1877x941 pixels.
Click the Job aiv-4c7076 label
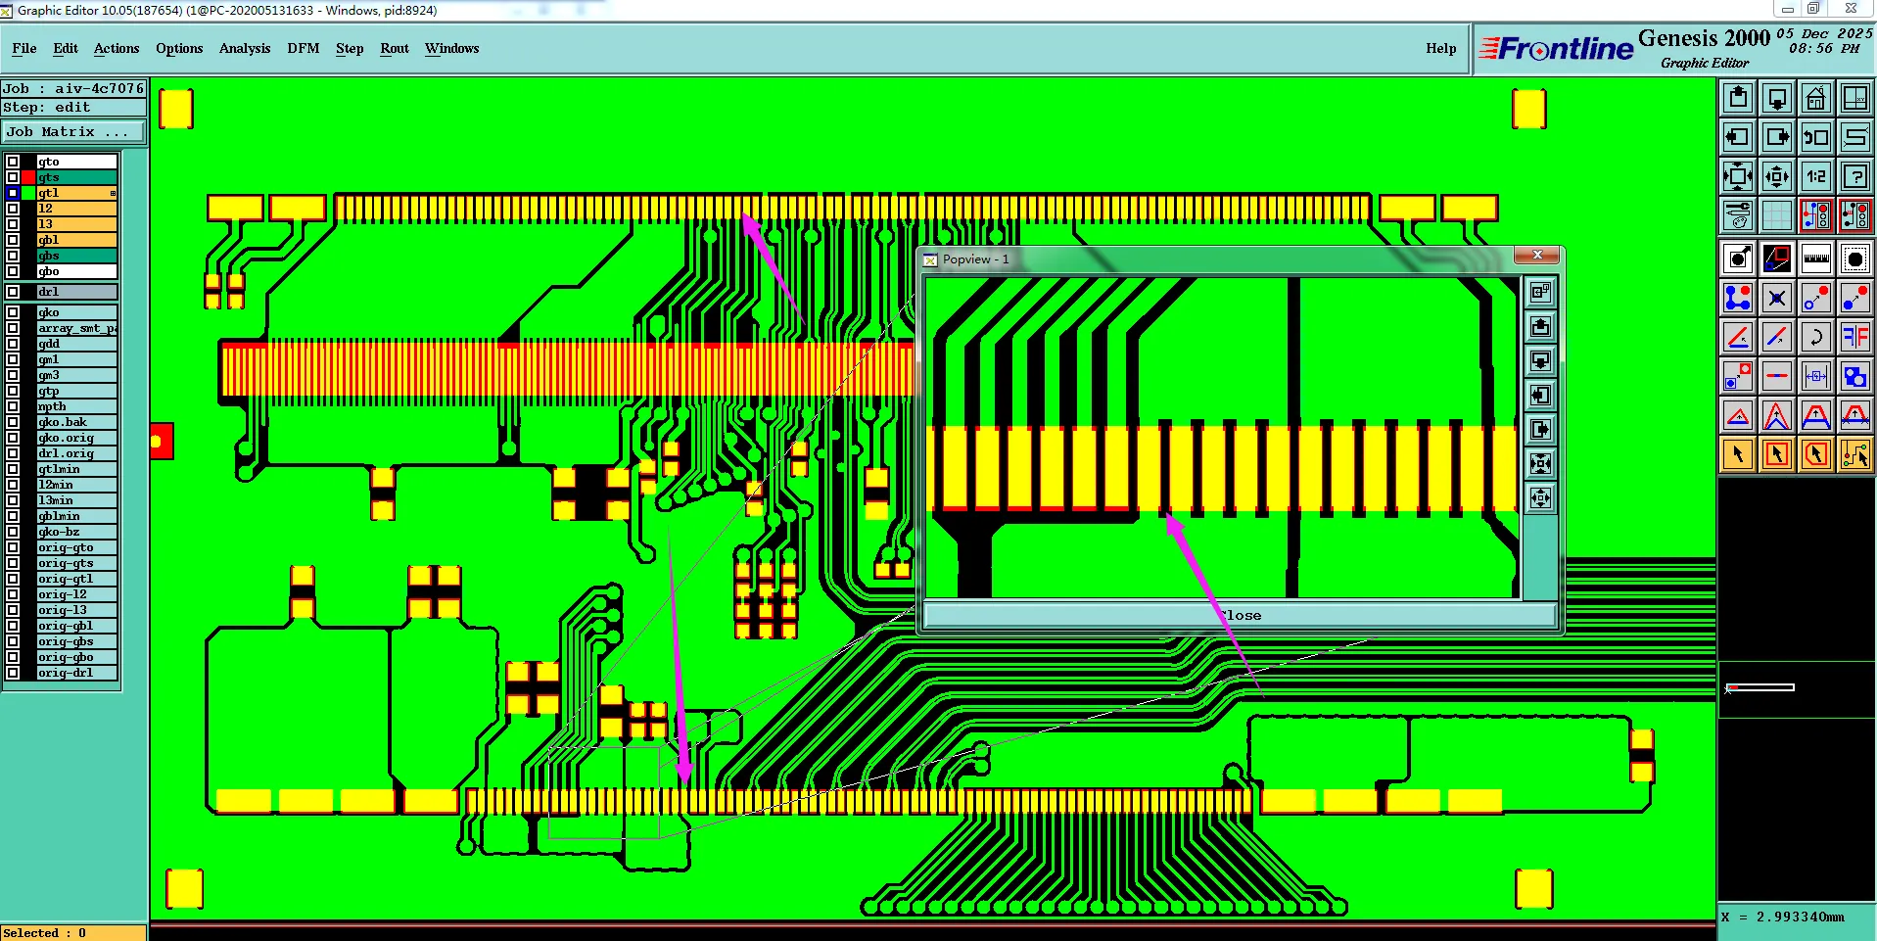click(x=73, y=88)
